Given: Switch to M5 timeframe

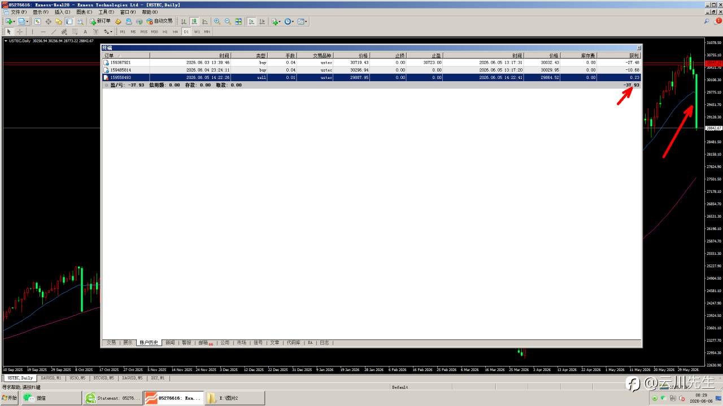Looking at the screenshot, I should coord(133,32).
